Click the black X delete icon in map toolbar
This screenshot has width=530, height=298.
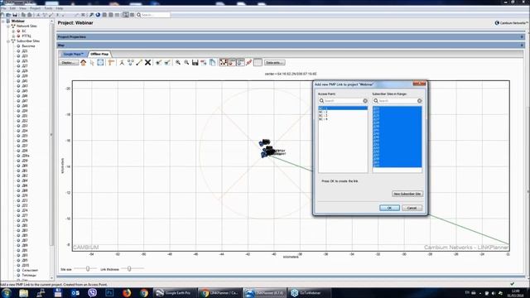tap(147, 63)
